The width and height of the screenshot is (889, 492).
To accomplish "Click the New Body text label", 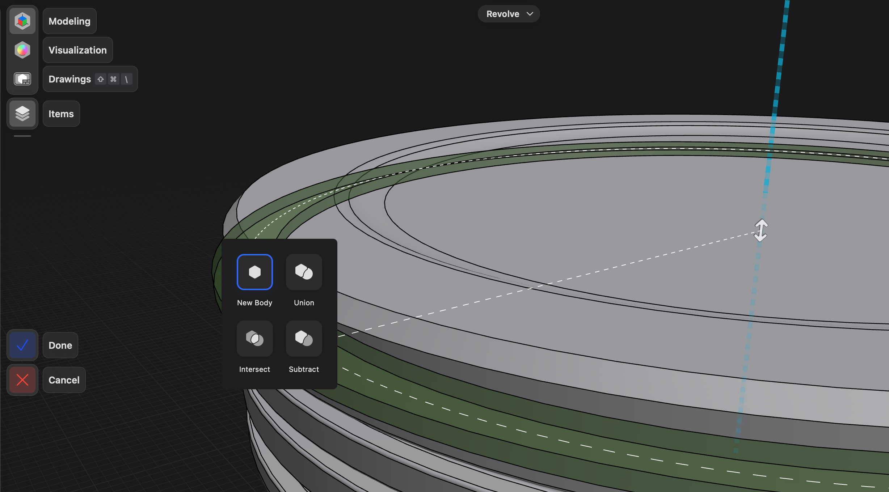I will pyautogui.click(x=255, y=303).
